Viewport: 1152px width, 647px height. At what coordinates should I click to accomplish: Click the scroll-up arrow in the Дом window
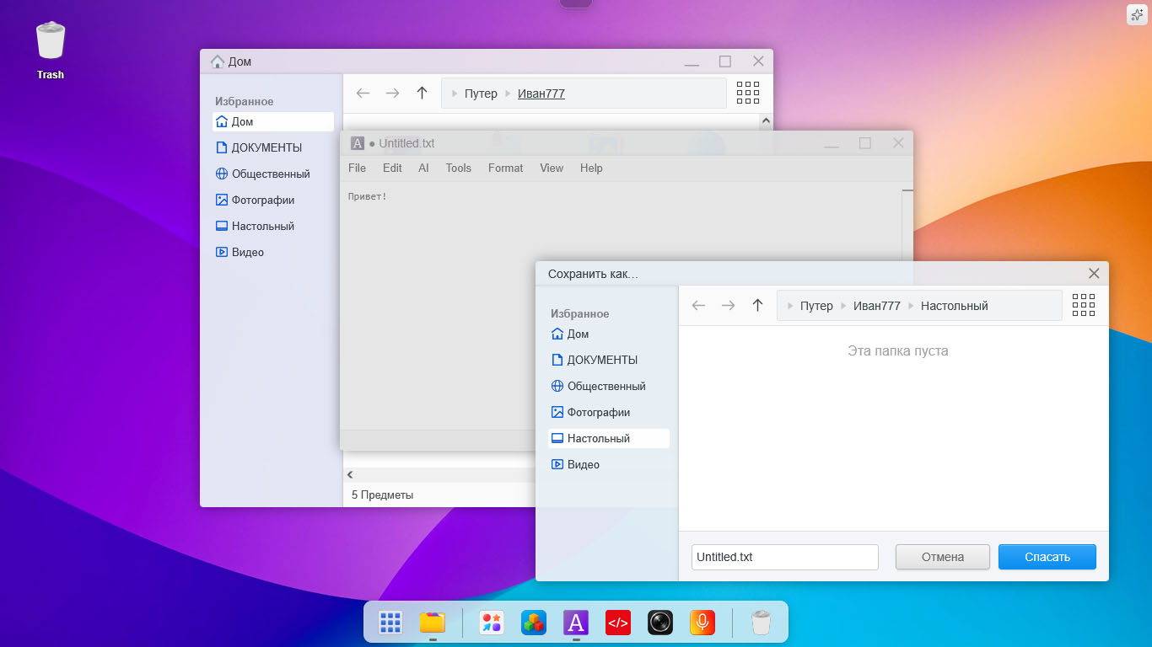(x=766, y=121)
